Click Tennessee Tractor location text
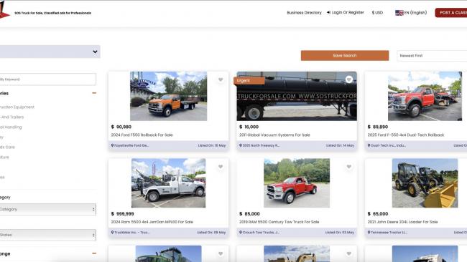The width and height of the screenshot is (467, 262). 389,233
